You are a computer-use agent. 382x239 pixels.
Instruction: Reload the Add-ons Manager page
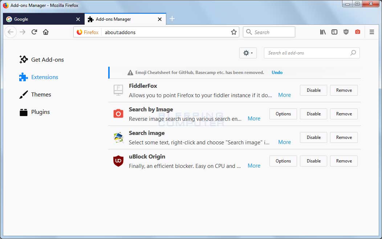pos(34,32)
